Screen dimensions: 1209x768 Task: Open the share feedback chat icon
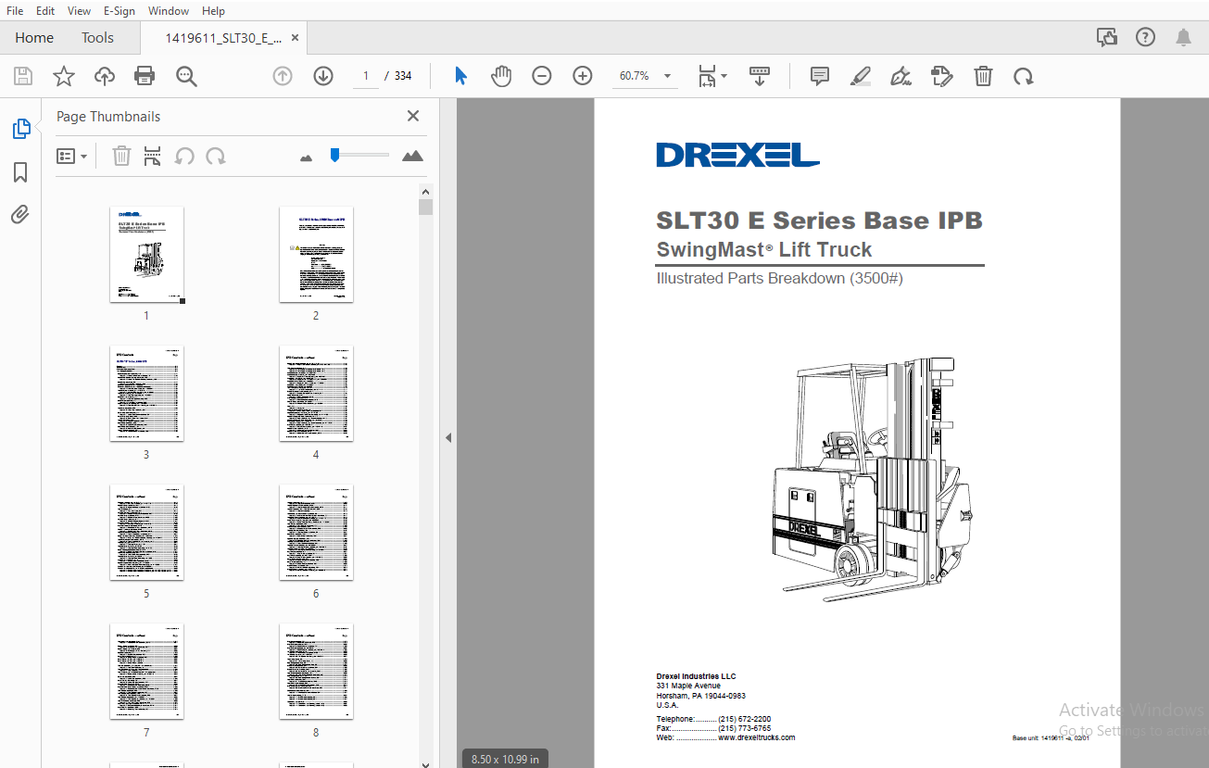(x=1106, y=37)
